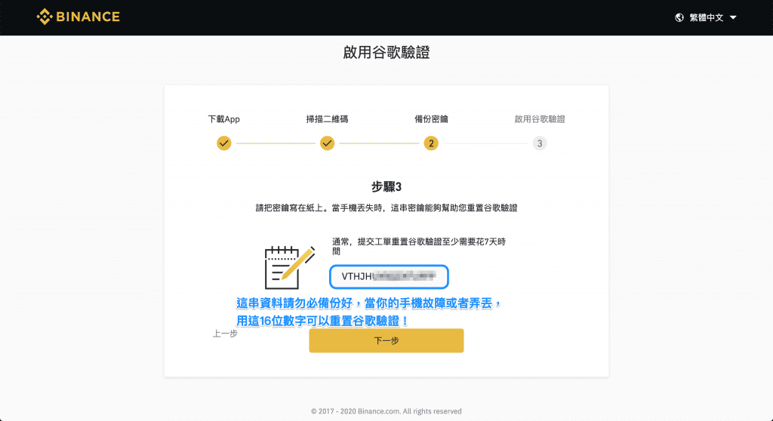Click the Binance diamond logo icon
This screenshot has width=773, height=421.
click(45, 17)
